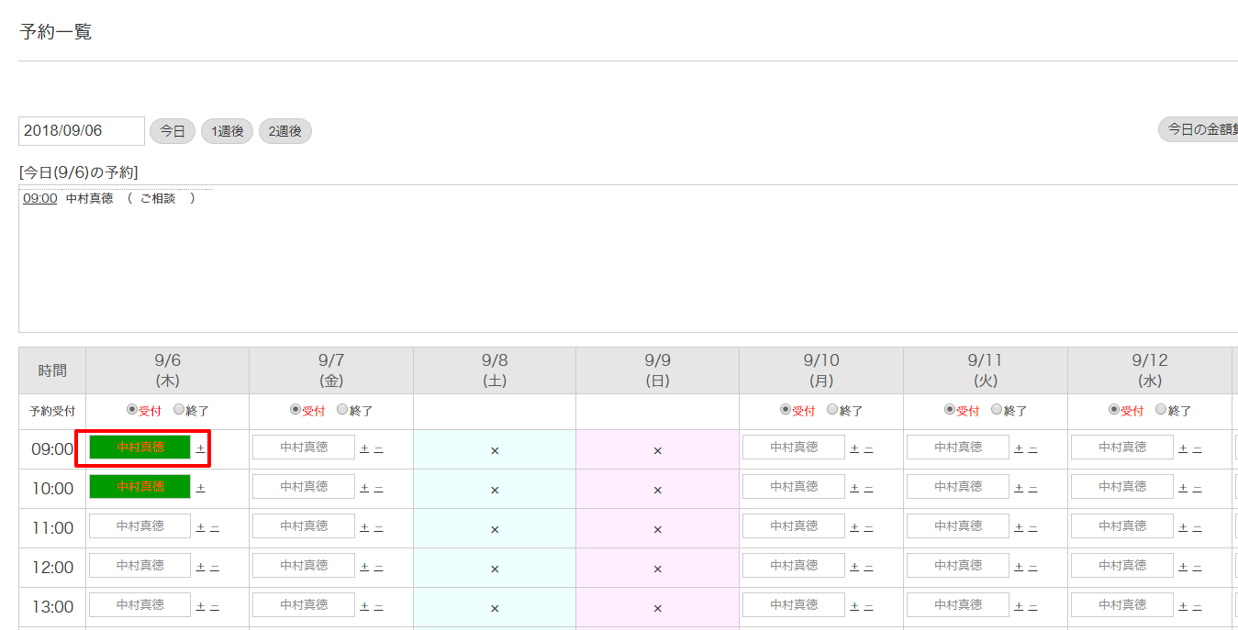Click the 今日 button
This screenshot has height=630, width=1238.
(173, 131)
